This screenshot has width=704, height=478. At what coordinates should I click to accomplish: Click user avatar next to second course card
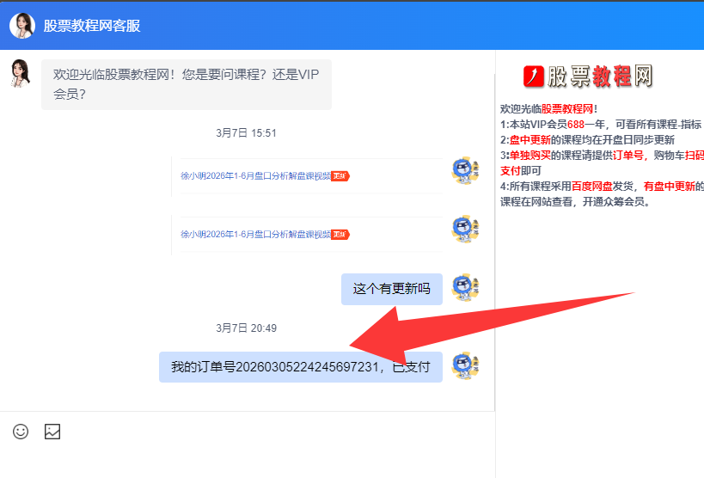coord(465,229)
